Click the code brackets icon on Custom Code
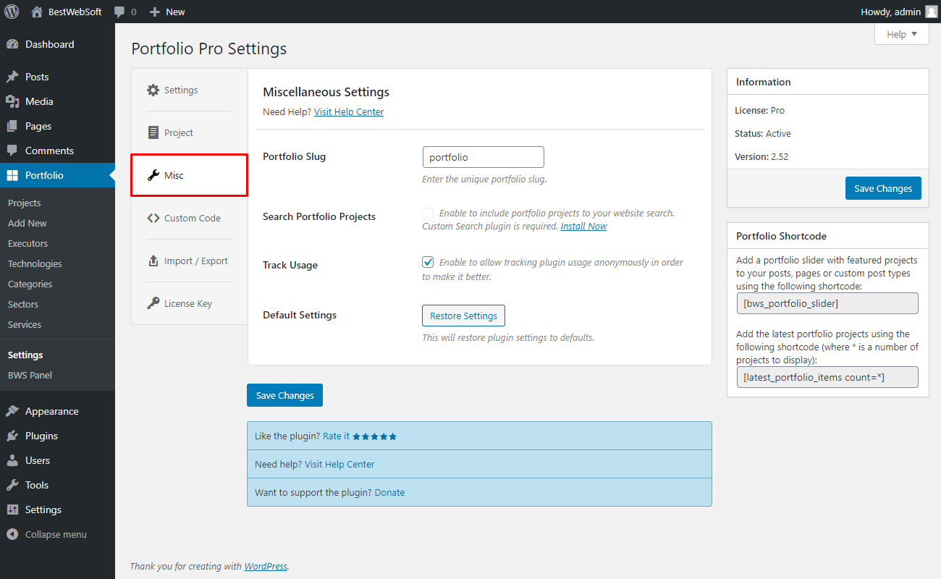This screenshot has height=579, width=941. 153,218
